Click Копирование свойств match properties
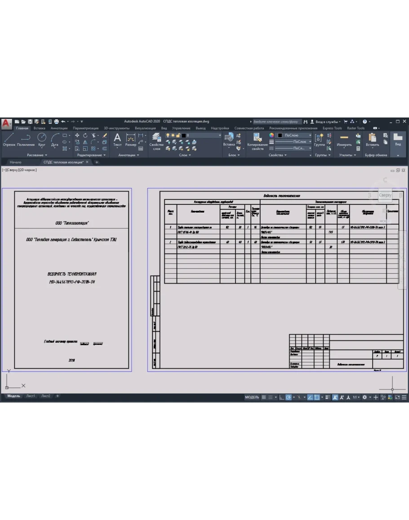409x520 pixels. coord(258,140)
